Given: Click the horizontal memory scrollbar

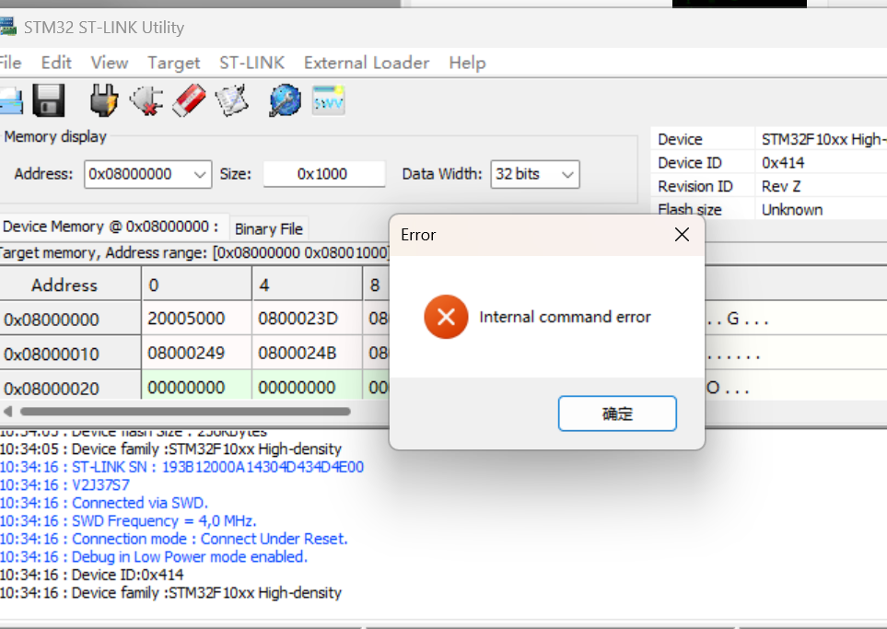Looking at the screenshot, I should [x=184, y=412].
